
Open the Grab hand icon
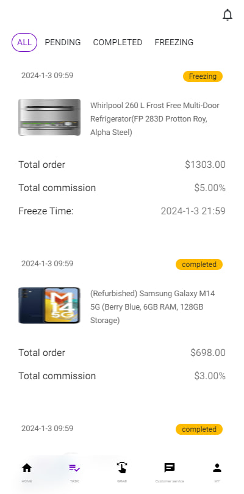[x=122, y=468]
